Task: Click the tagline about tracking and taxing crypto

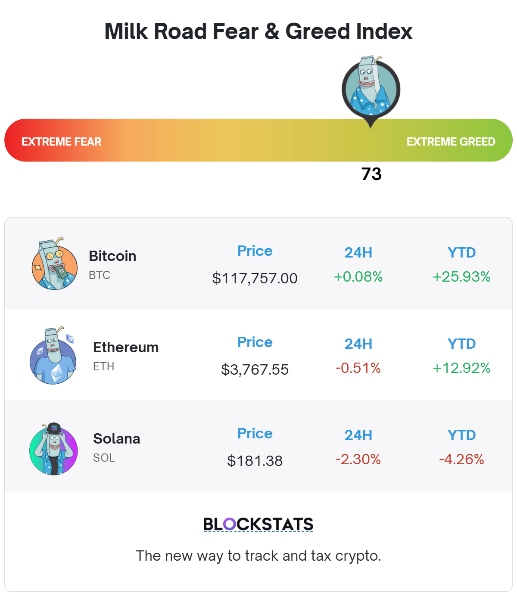Action: point(258,556)
